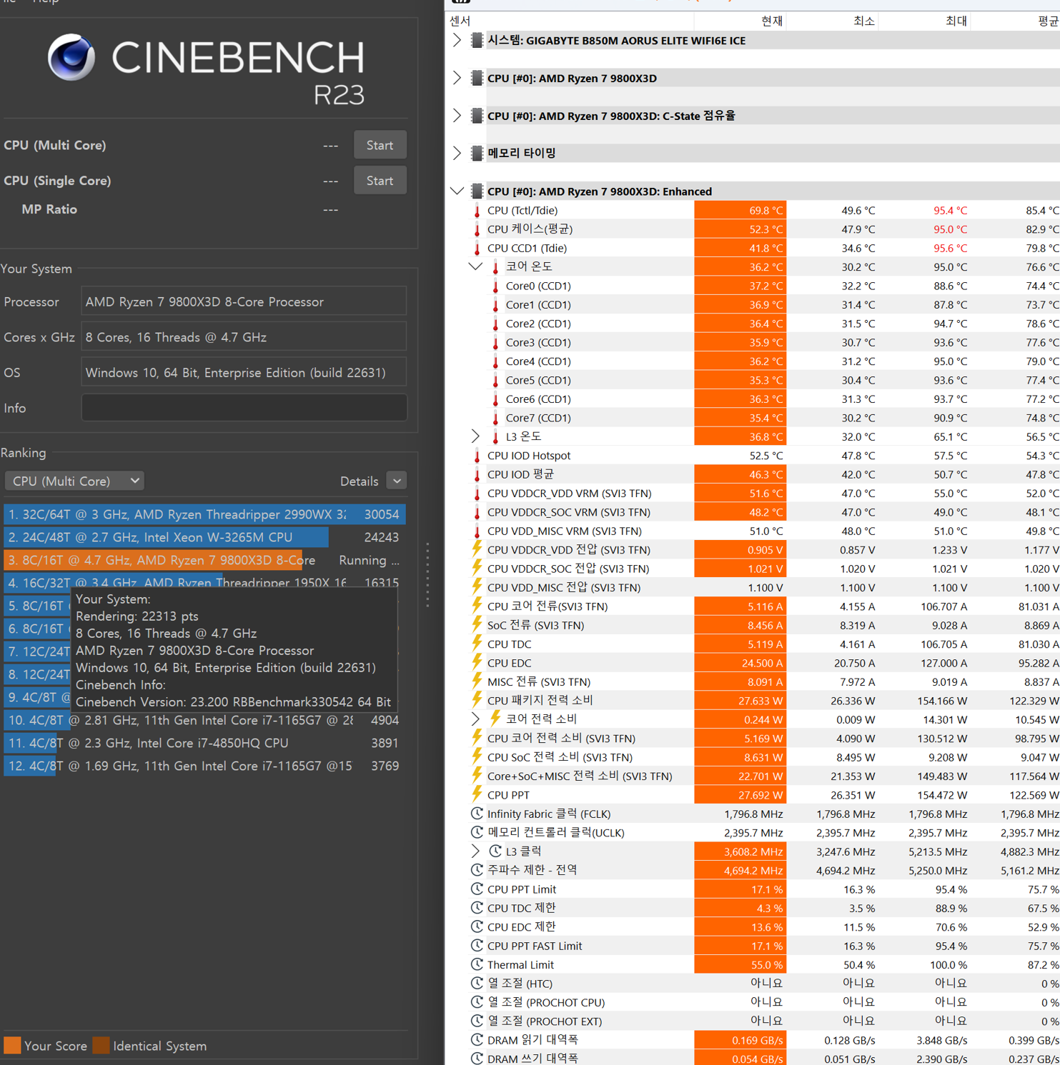Screen dimensions: 1060x1065
Task: Click the thermometer icon beside Core7 (CCD1)
Action: click(x=495, y=418)
